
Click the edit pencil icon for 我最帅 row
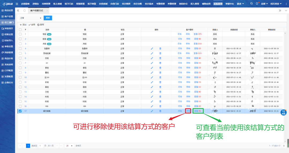(152, 49)
